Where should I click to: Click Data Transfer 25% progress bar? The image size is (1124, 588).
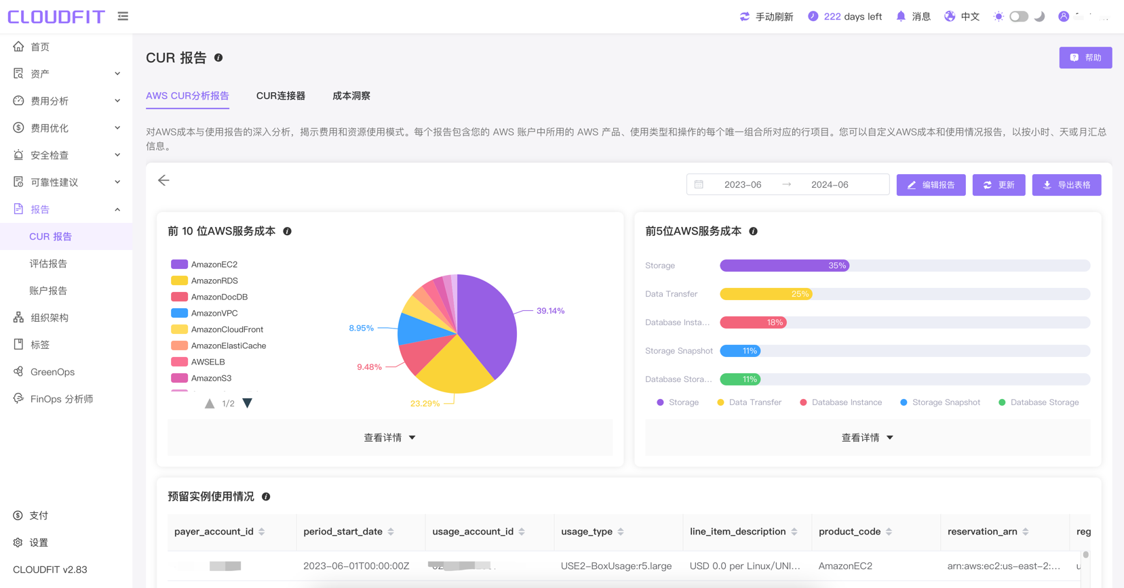(x=766, y=294)
